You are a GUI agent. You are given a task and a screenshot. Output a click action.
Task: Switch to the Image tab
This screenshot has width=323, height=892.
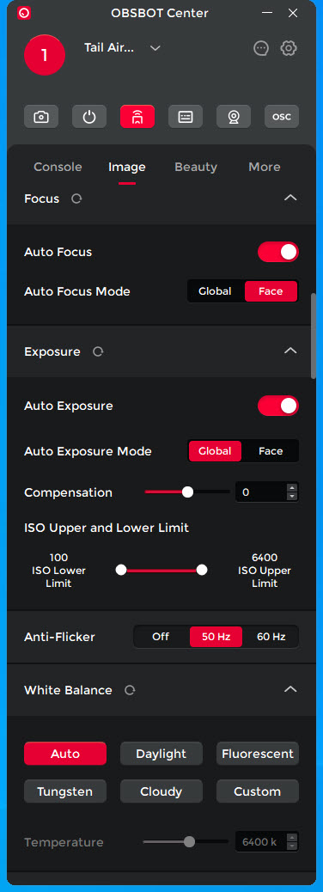click(127, 167)
